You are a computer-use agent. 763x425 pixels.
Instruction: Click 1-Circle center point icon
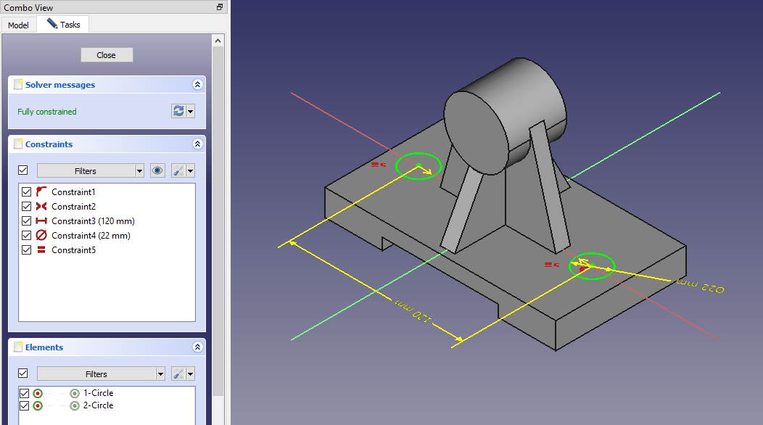[x=74, y=393]
